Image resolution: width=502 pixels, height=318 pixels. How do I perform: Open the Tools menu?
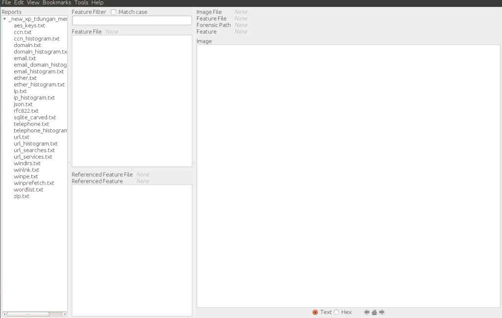click(x=81, y=3)
